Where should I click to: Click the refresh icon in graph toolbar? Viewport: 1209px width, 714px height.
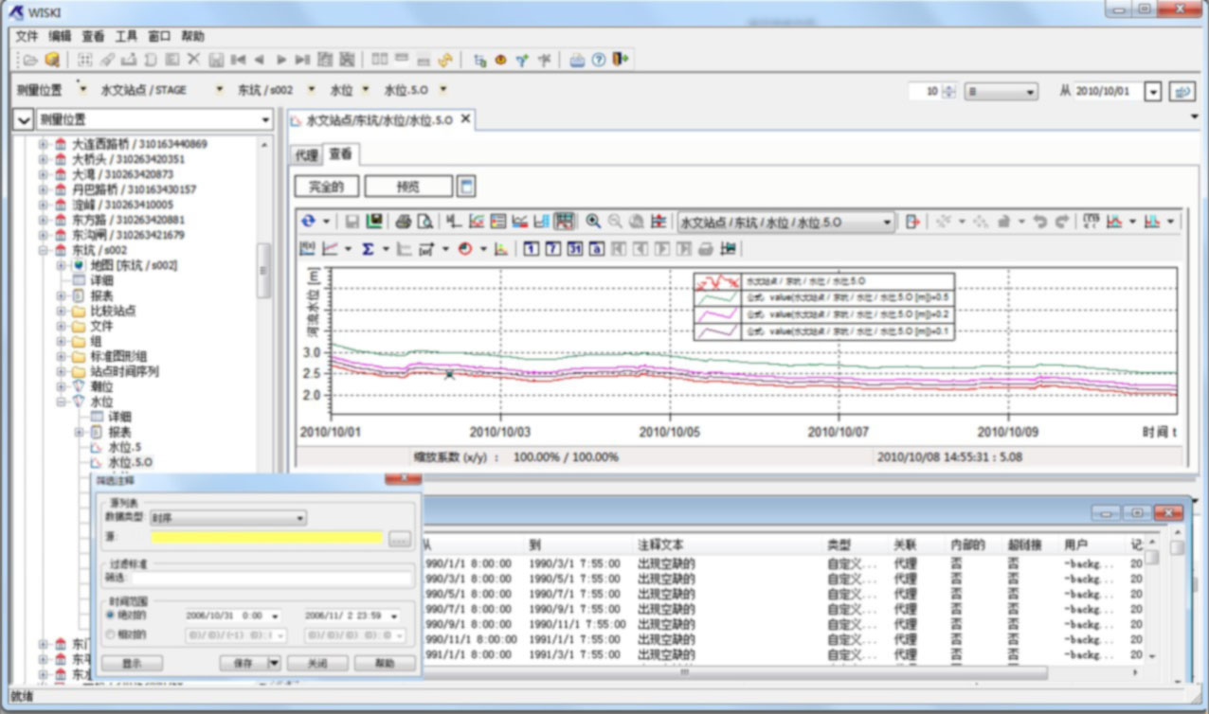(309, 222)
